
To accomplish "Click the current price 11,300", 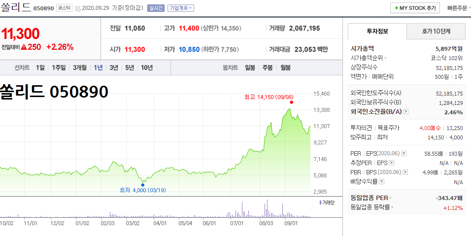I will pos(20,34).
